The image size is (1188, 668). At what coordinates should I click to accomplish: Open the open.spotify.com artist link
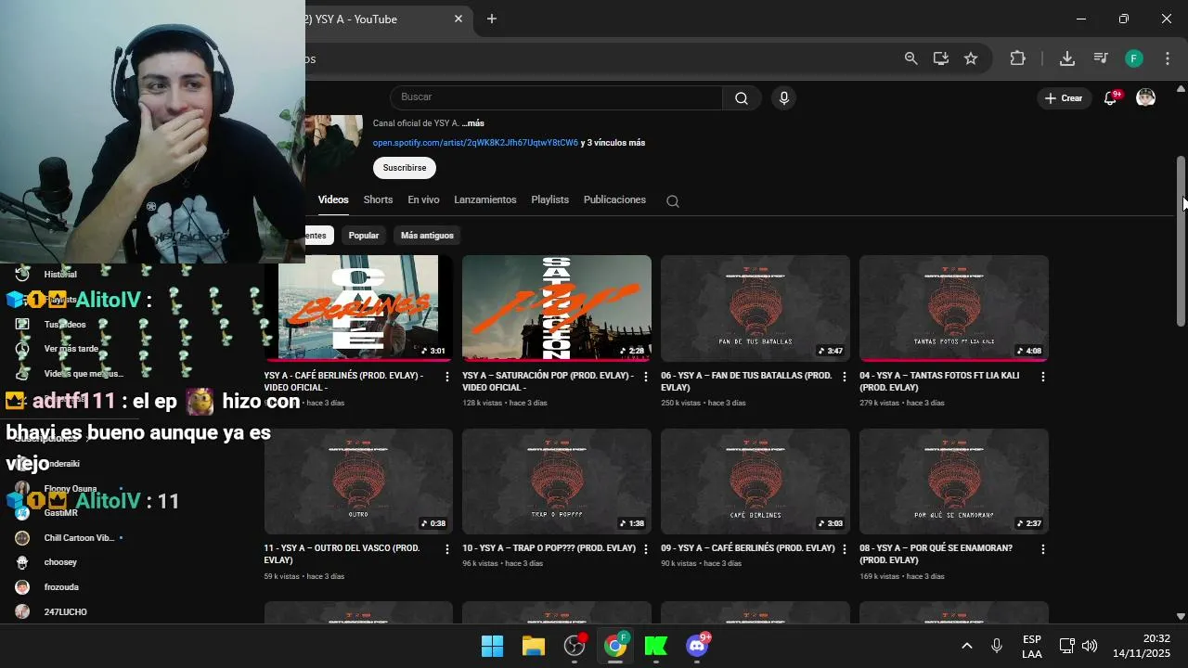click(x=475, y=143)
